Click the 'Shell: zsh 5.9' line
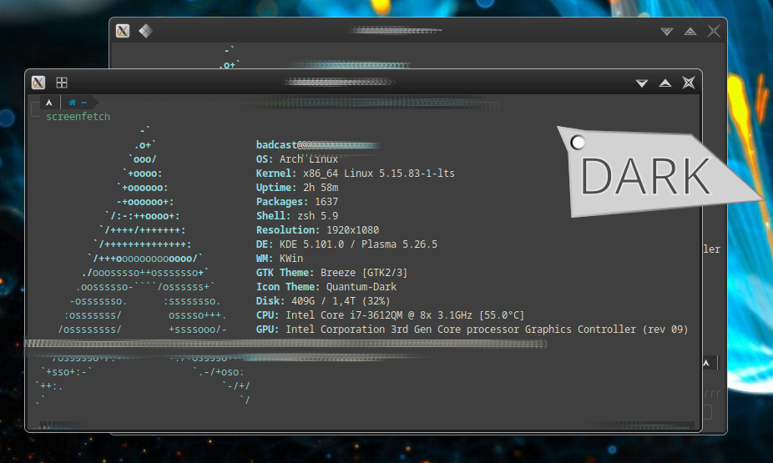 pyautogui.click(x=297, y=216)
